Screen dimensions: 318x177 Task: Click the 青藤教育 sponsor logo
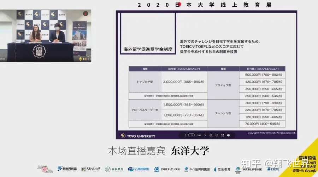[x=114, y=169]
